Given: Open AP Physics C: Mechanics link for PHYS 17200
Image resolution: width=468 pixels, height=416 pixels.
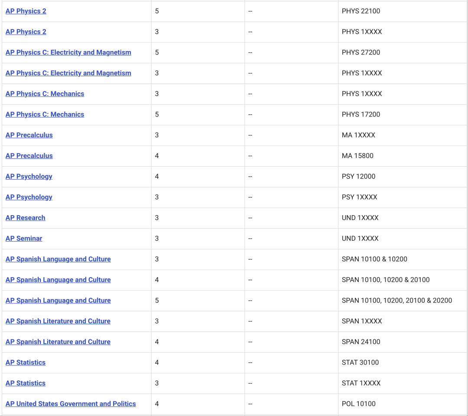Looking at the screenshot, I should [45, 115].
